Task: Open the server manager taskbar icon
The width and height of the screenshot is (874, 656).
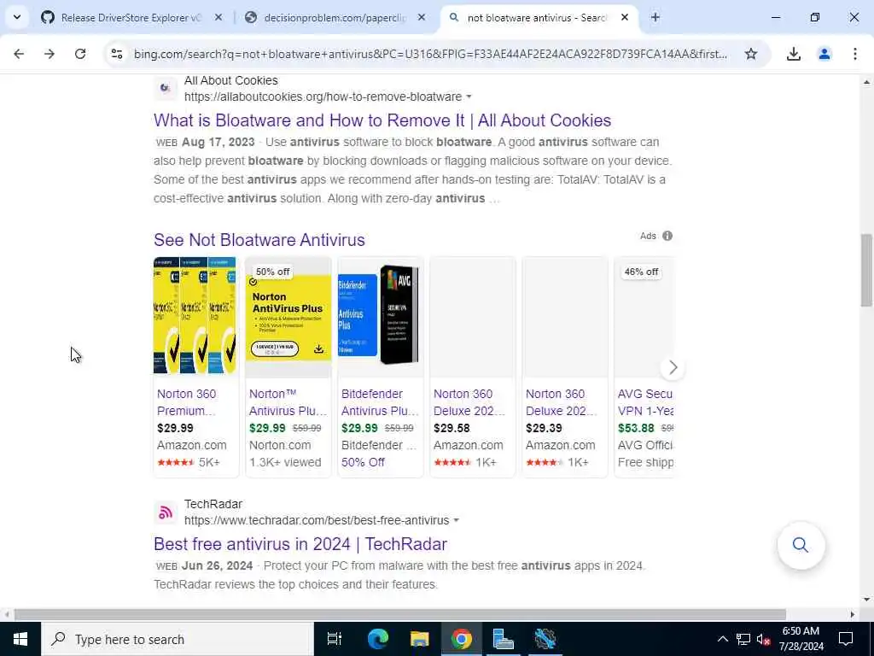Action: (x=504, y=639)
